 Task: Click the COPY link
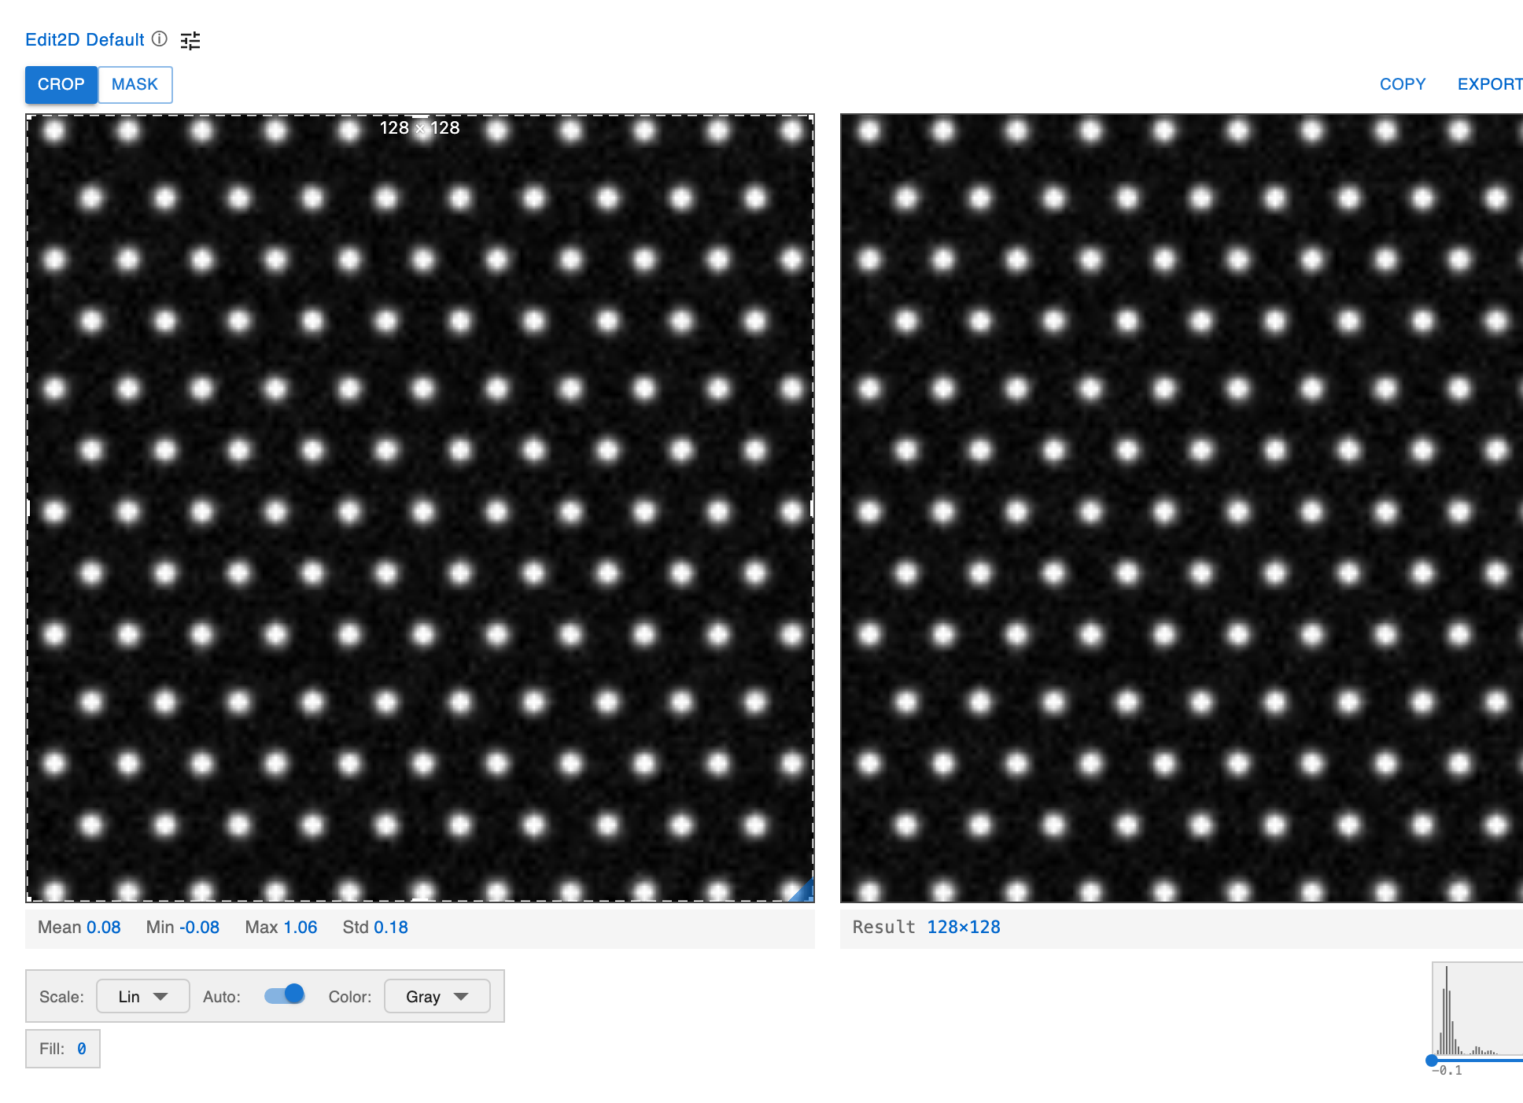coord(1402,83)
